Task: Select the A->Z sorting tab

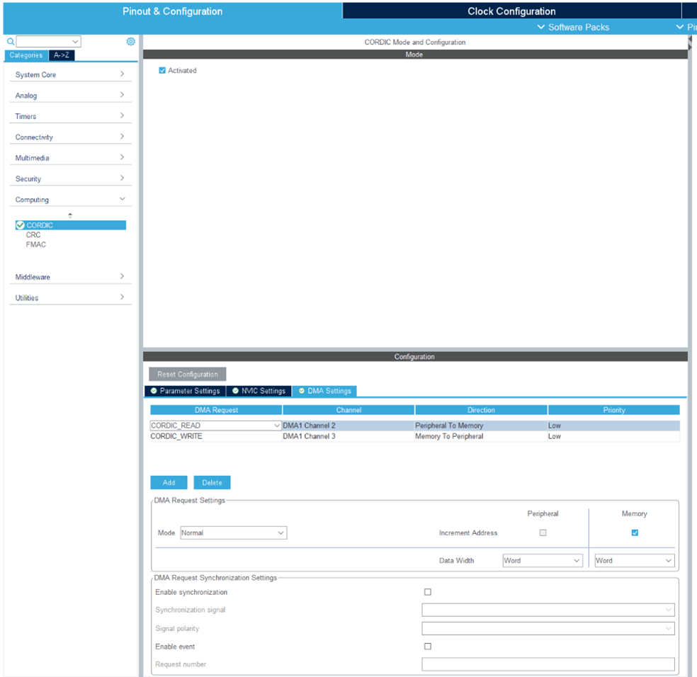Action: tap(62, 55)
